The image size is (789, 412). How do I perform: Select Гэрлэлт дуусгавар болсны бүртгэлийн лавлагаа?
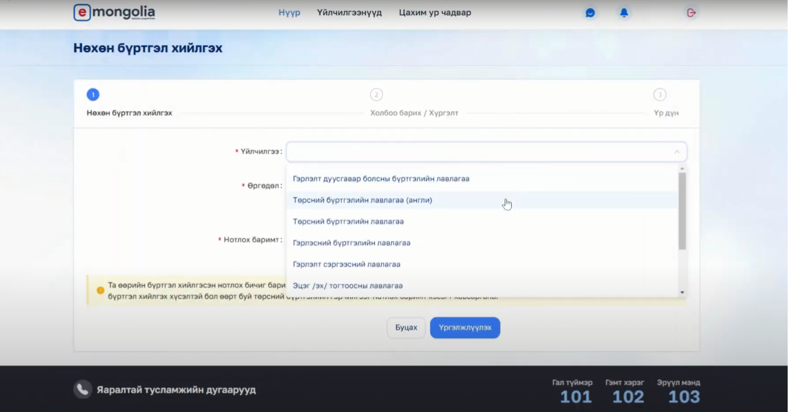click(483, 179)
